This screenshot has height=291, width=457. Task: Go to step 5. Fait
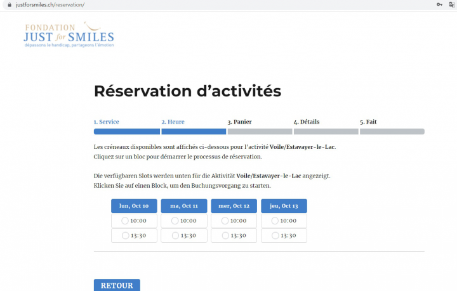368,122
